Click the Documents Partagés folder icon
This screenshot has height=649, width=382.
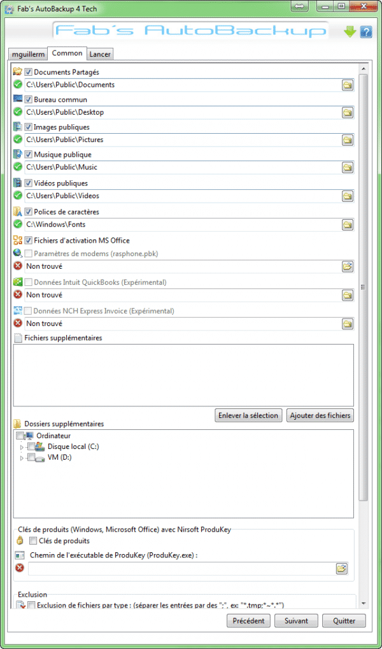point(17,72)
